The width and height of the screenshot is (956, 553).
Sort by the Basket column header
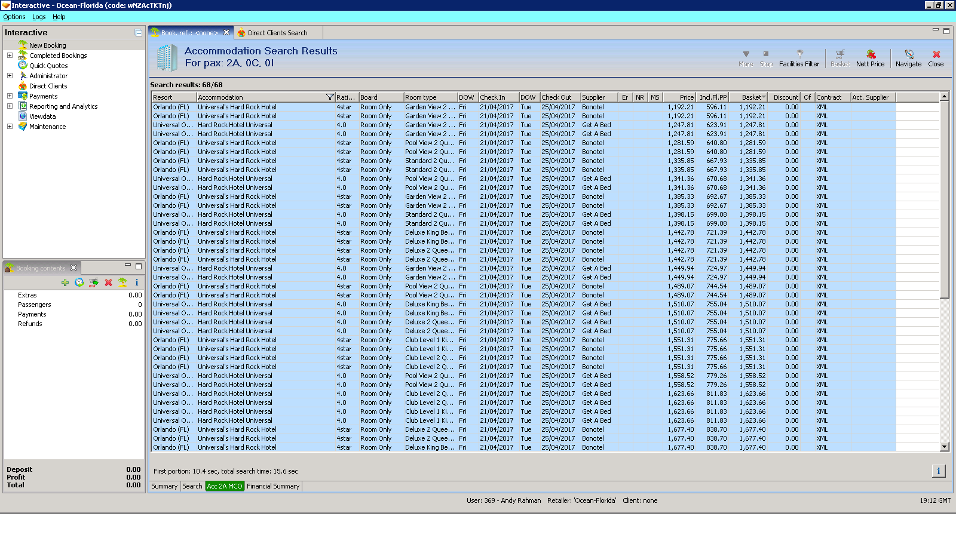[749, 97]
